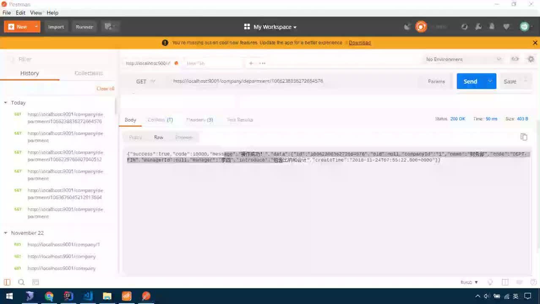Click the Send button

tap(470, 81)
